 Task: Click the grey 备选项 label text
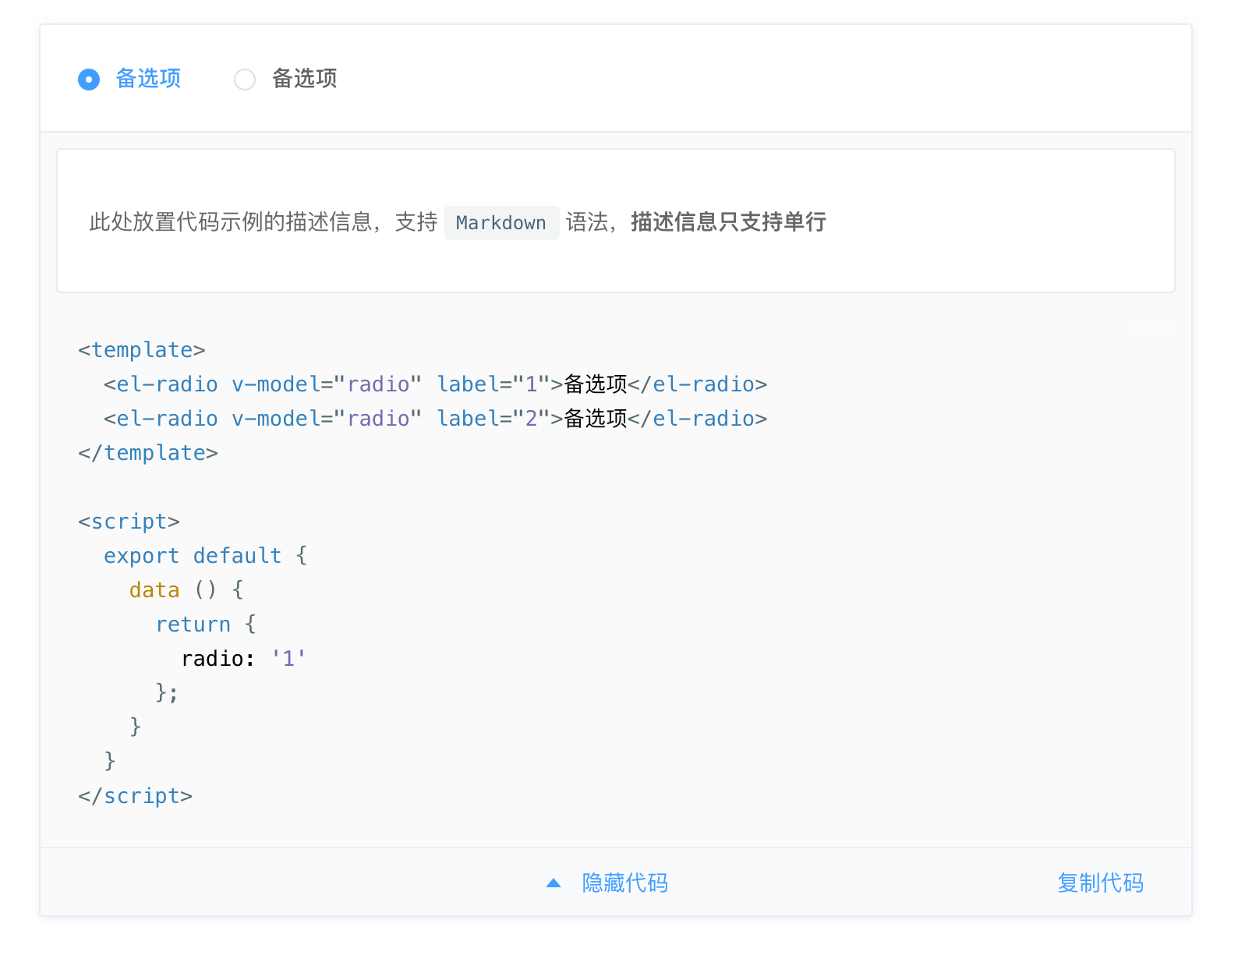tap(304, 79)
